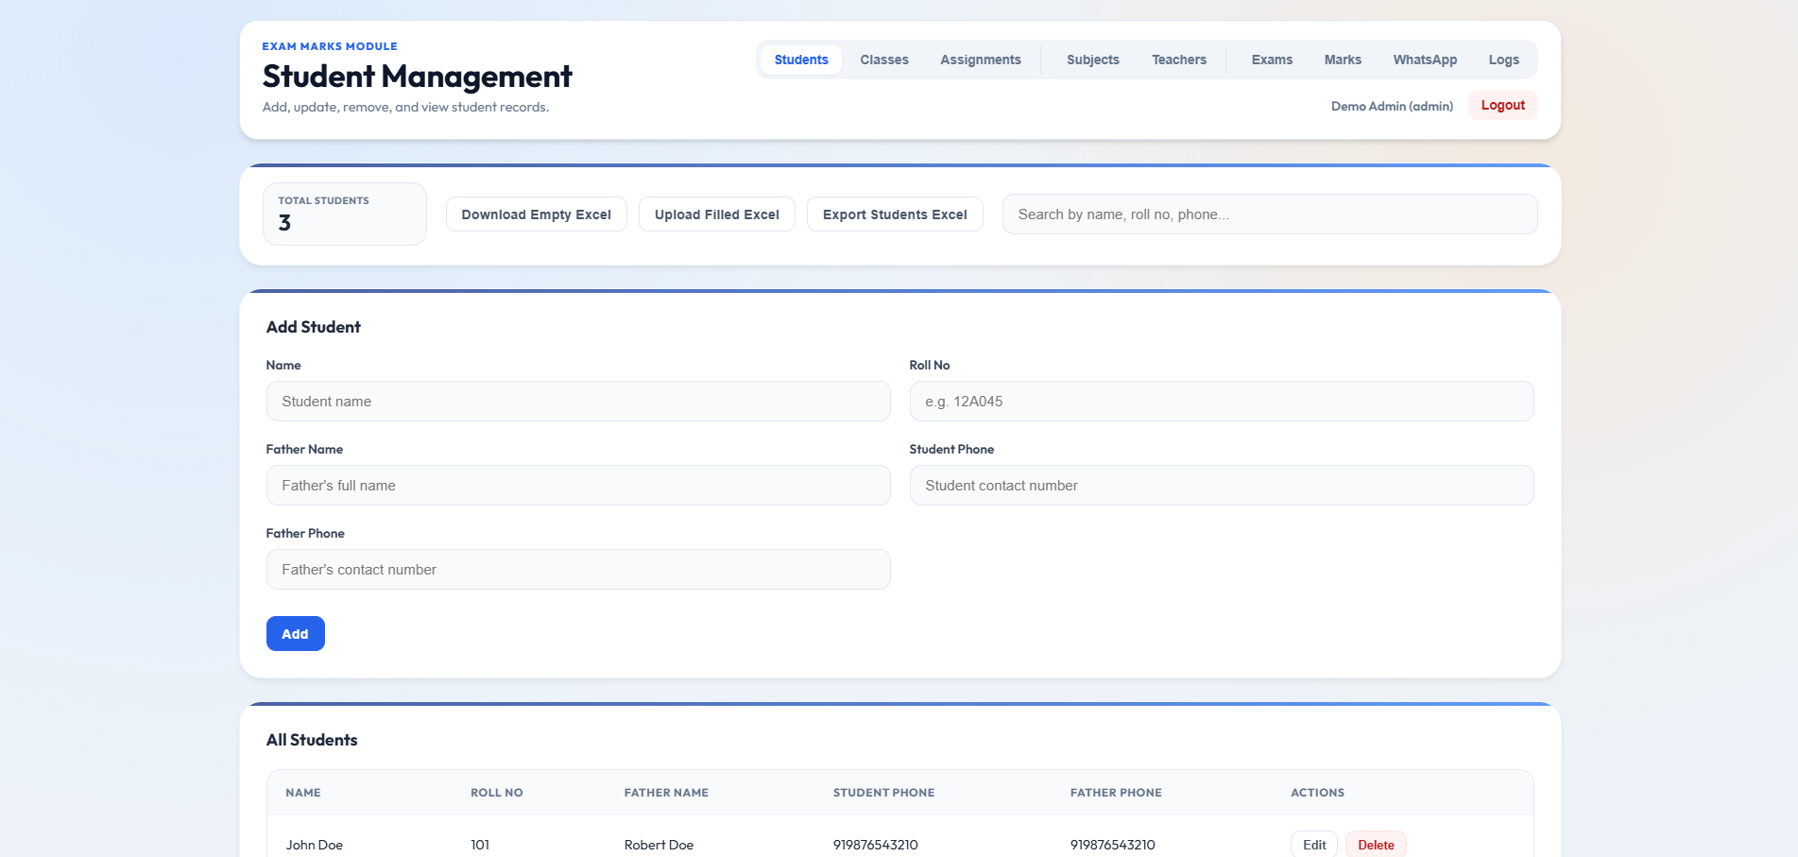Click the 'ROLL NO' column header

[497, 793]
